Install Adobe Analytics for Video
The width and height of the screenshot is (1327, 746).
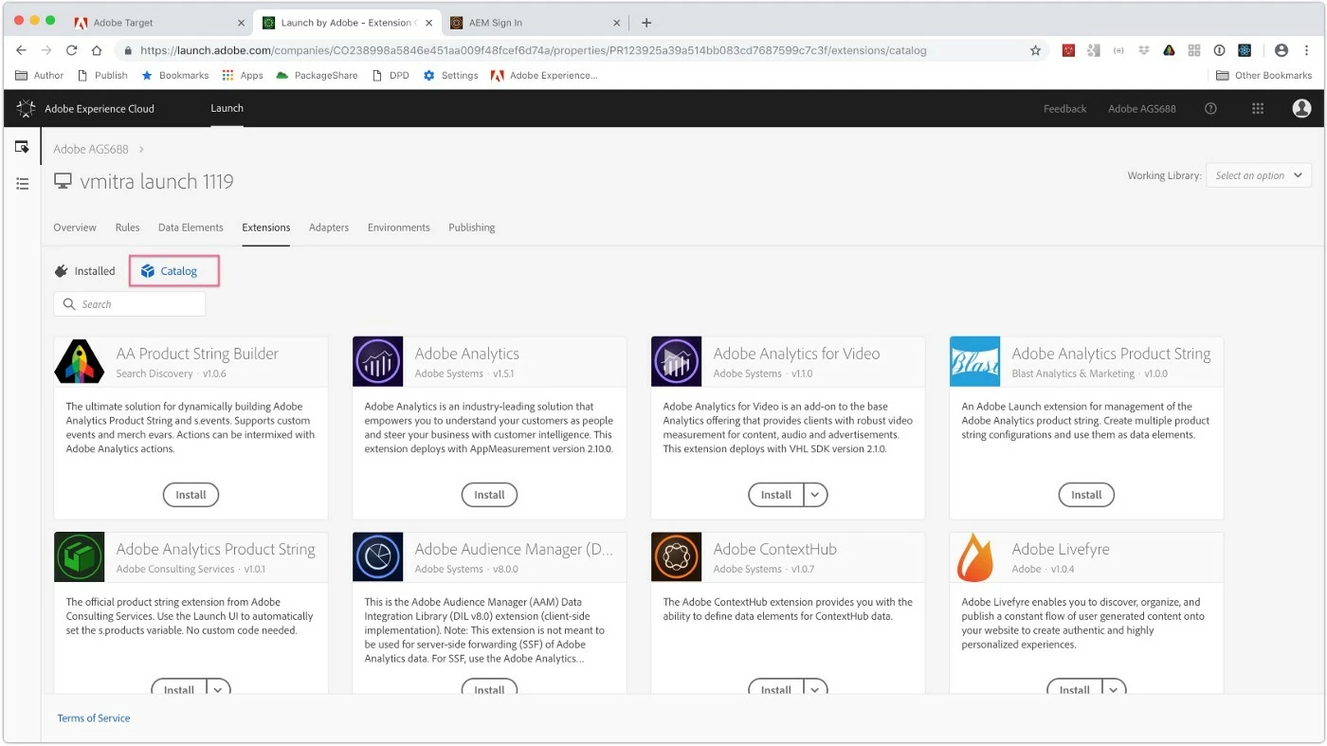click(776, 495)
